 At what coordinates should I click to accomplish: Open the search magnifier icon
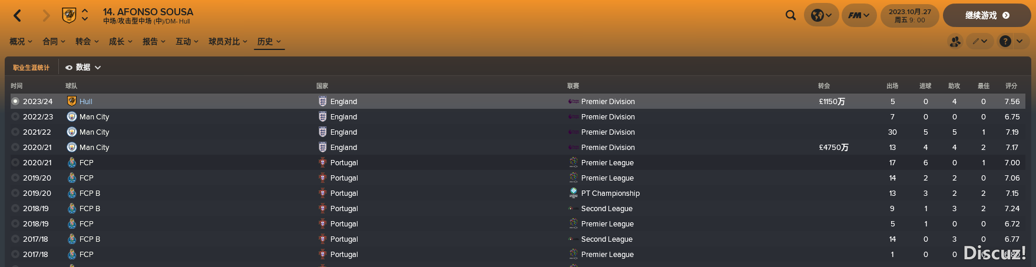coord(790,15)
